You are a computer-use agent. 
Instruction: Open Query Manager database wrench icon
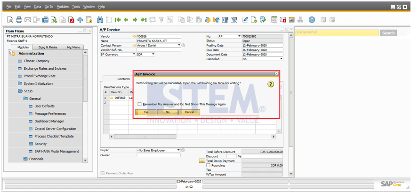263,19
